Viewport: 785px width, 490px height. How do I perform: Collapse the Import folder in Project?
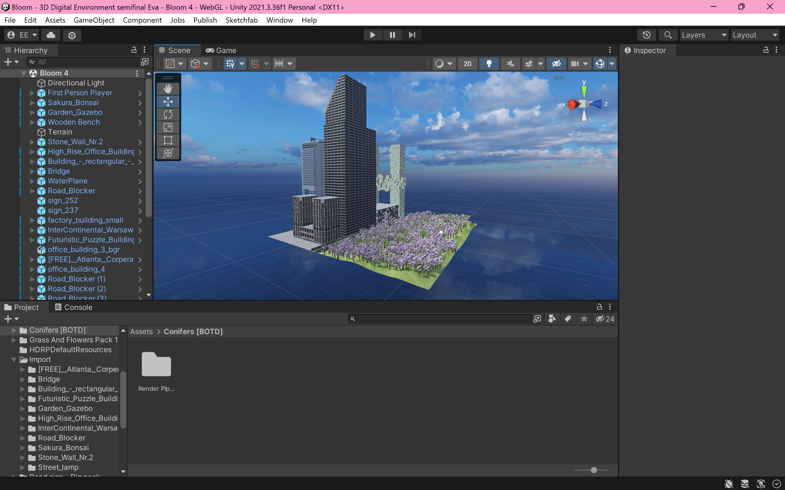[14, 360]
